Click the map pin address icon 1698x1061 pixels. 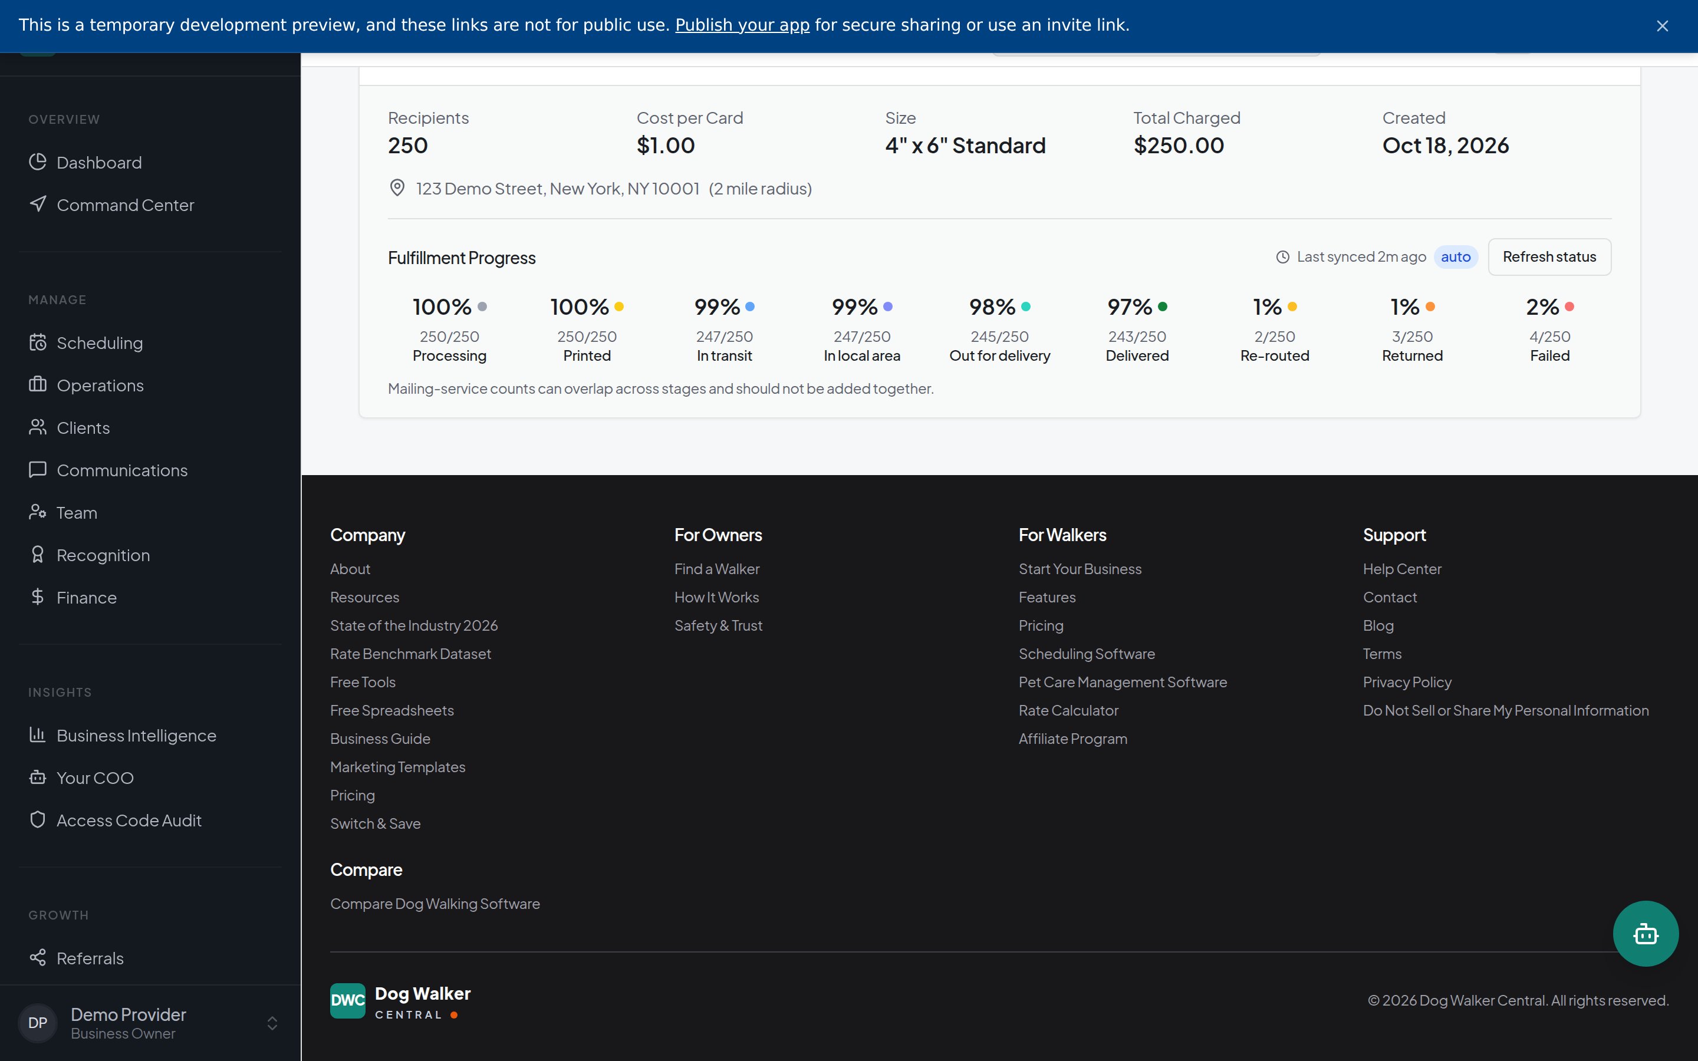pyautogui.click(x=397, y=188)
